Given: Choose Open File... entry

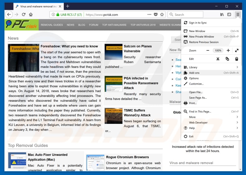Looking at the screenshot, I should tap(211, 92).
